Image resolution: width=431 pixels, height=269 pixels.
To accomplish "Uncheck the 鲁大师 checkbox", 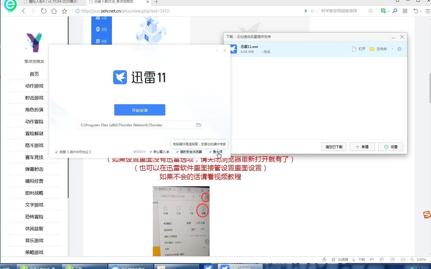I will click(210, 152).
